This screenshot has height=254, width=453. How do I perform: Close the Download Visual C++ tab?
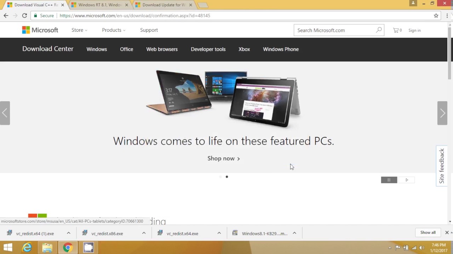[x=63, y=5]
